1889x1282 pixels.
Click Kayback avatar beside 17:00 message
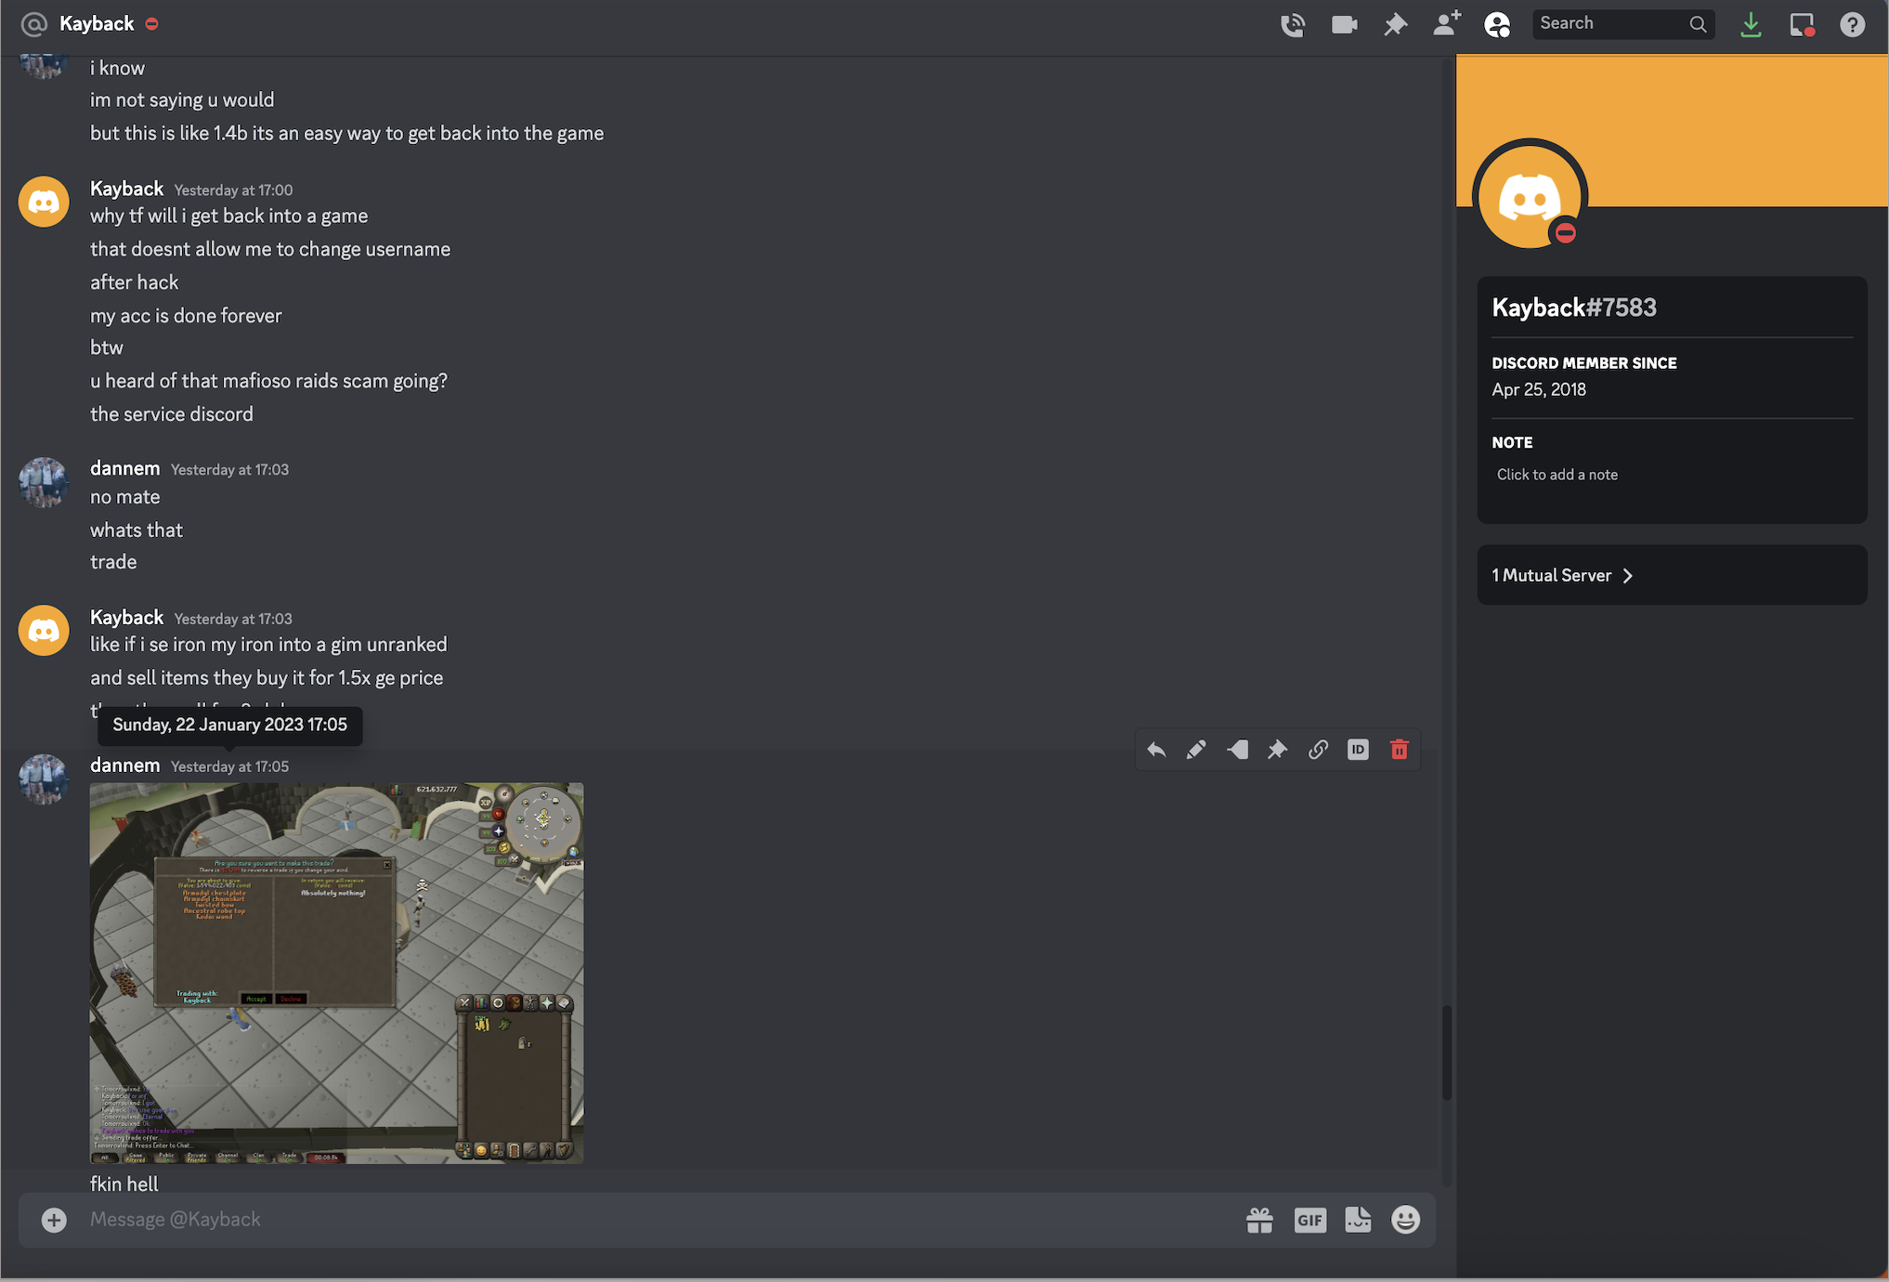[44, 202]
